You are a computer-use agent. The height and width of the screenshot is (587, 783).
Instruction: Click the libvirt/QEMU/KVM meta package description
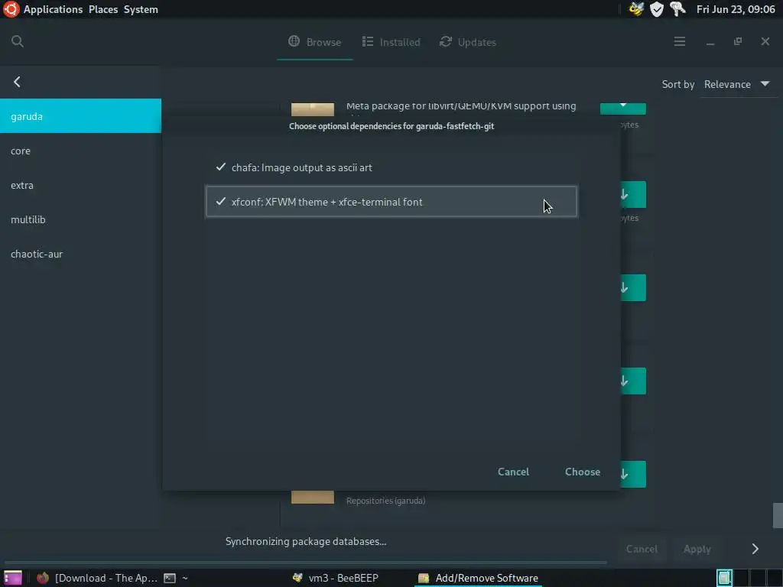461,106
